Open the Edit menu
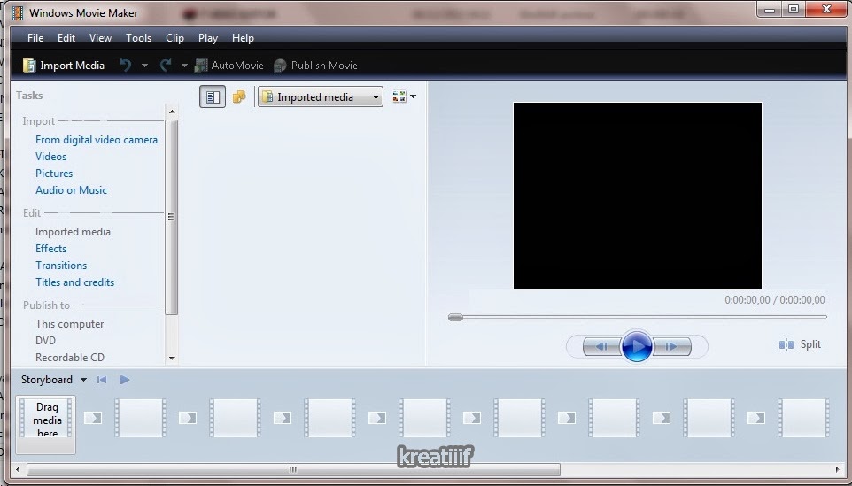This screenshot has height=486, width=852. point(66,37)
